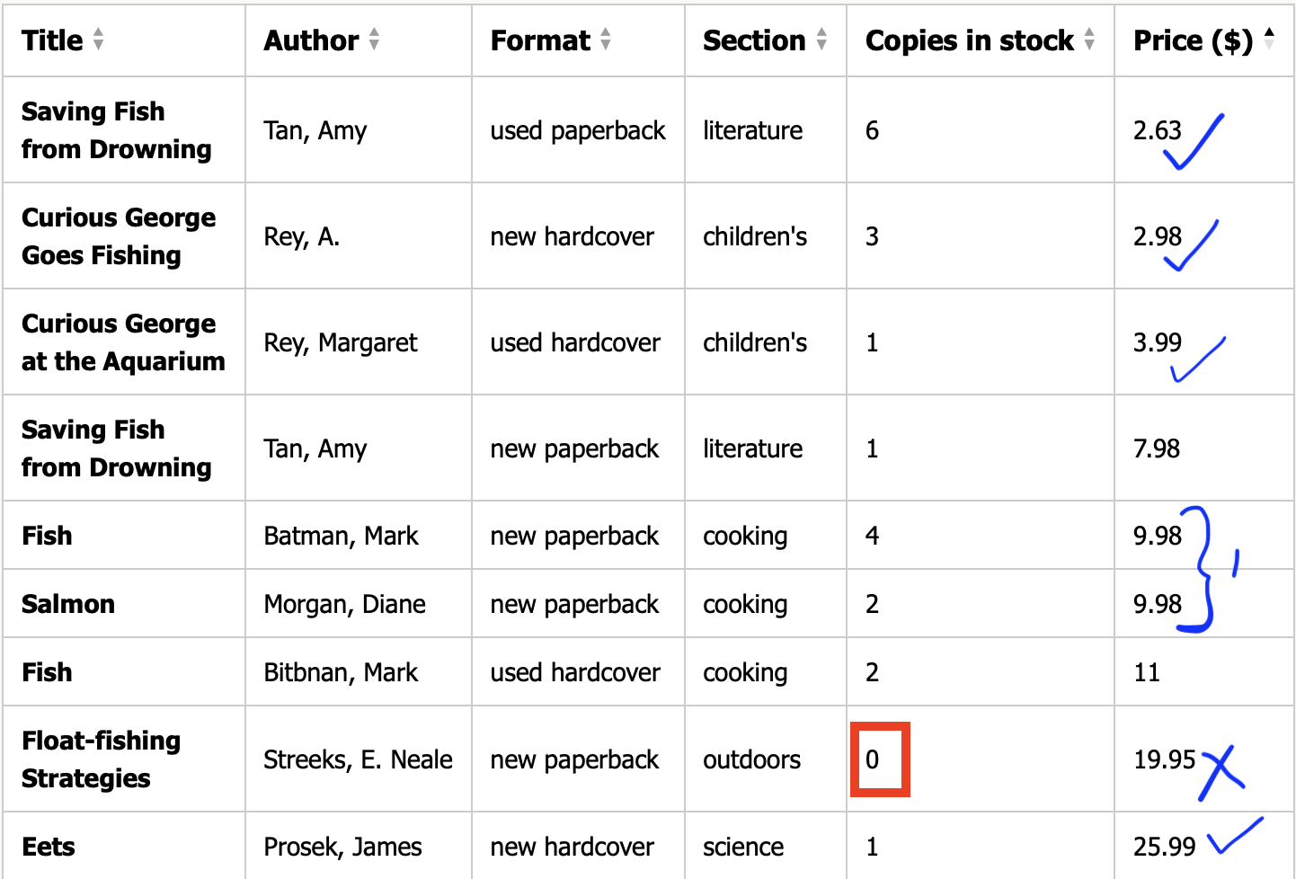Click sort arrows beside Format header

606,40
